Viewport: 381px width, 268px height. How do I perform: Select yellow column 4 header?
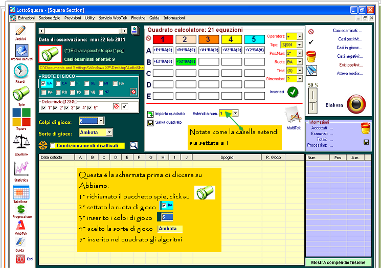click(x=232, y=39)
